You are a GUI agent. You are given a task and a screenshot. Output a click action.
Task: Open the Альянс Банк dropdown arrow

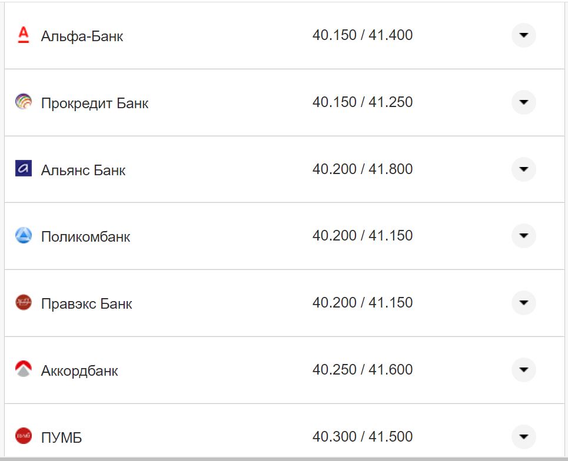(523, 169)
